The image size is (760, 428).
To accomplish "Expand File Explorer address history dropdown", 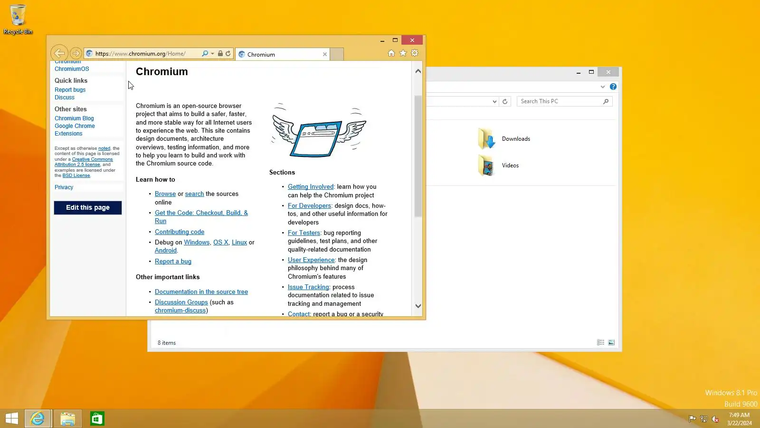I will coord(494,101).
